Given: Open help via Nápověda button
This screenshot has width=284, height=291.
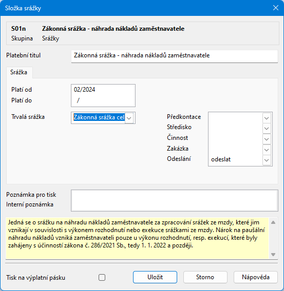Looking at the screenshot, I should click(256, 277).
